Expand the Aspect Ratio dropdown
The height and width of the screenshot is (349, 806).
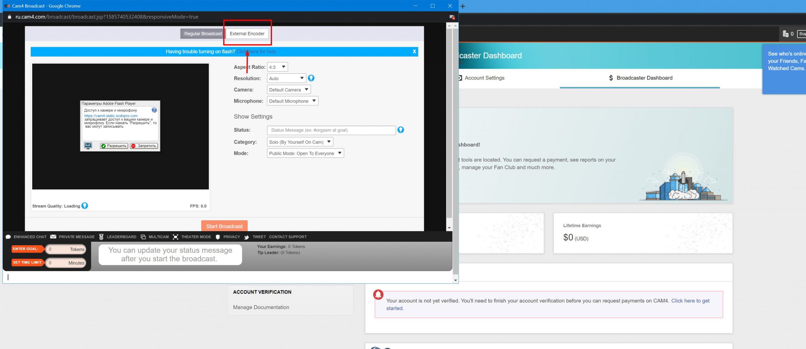coord(277,67)
